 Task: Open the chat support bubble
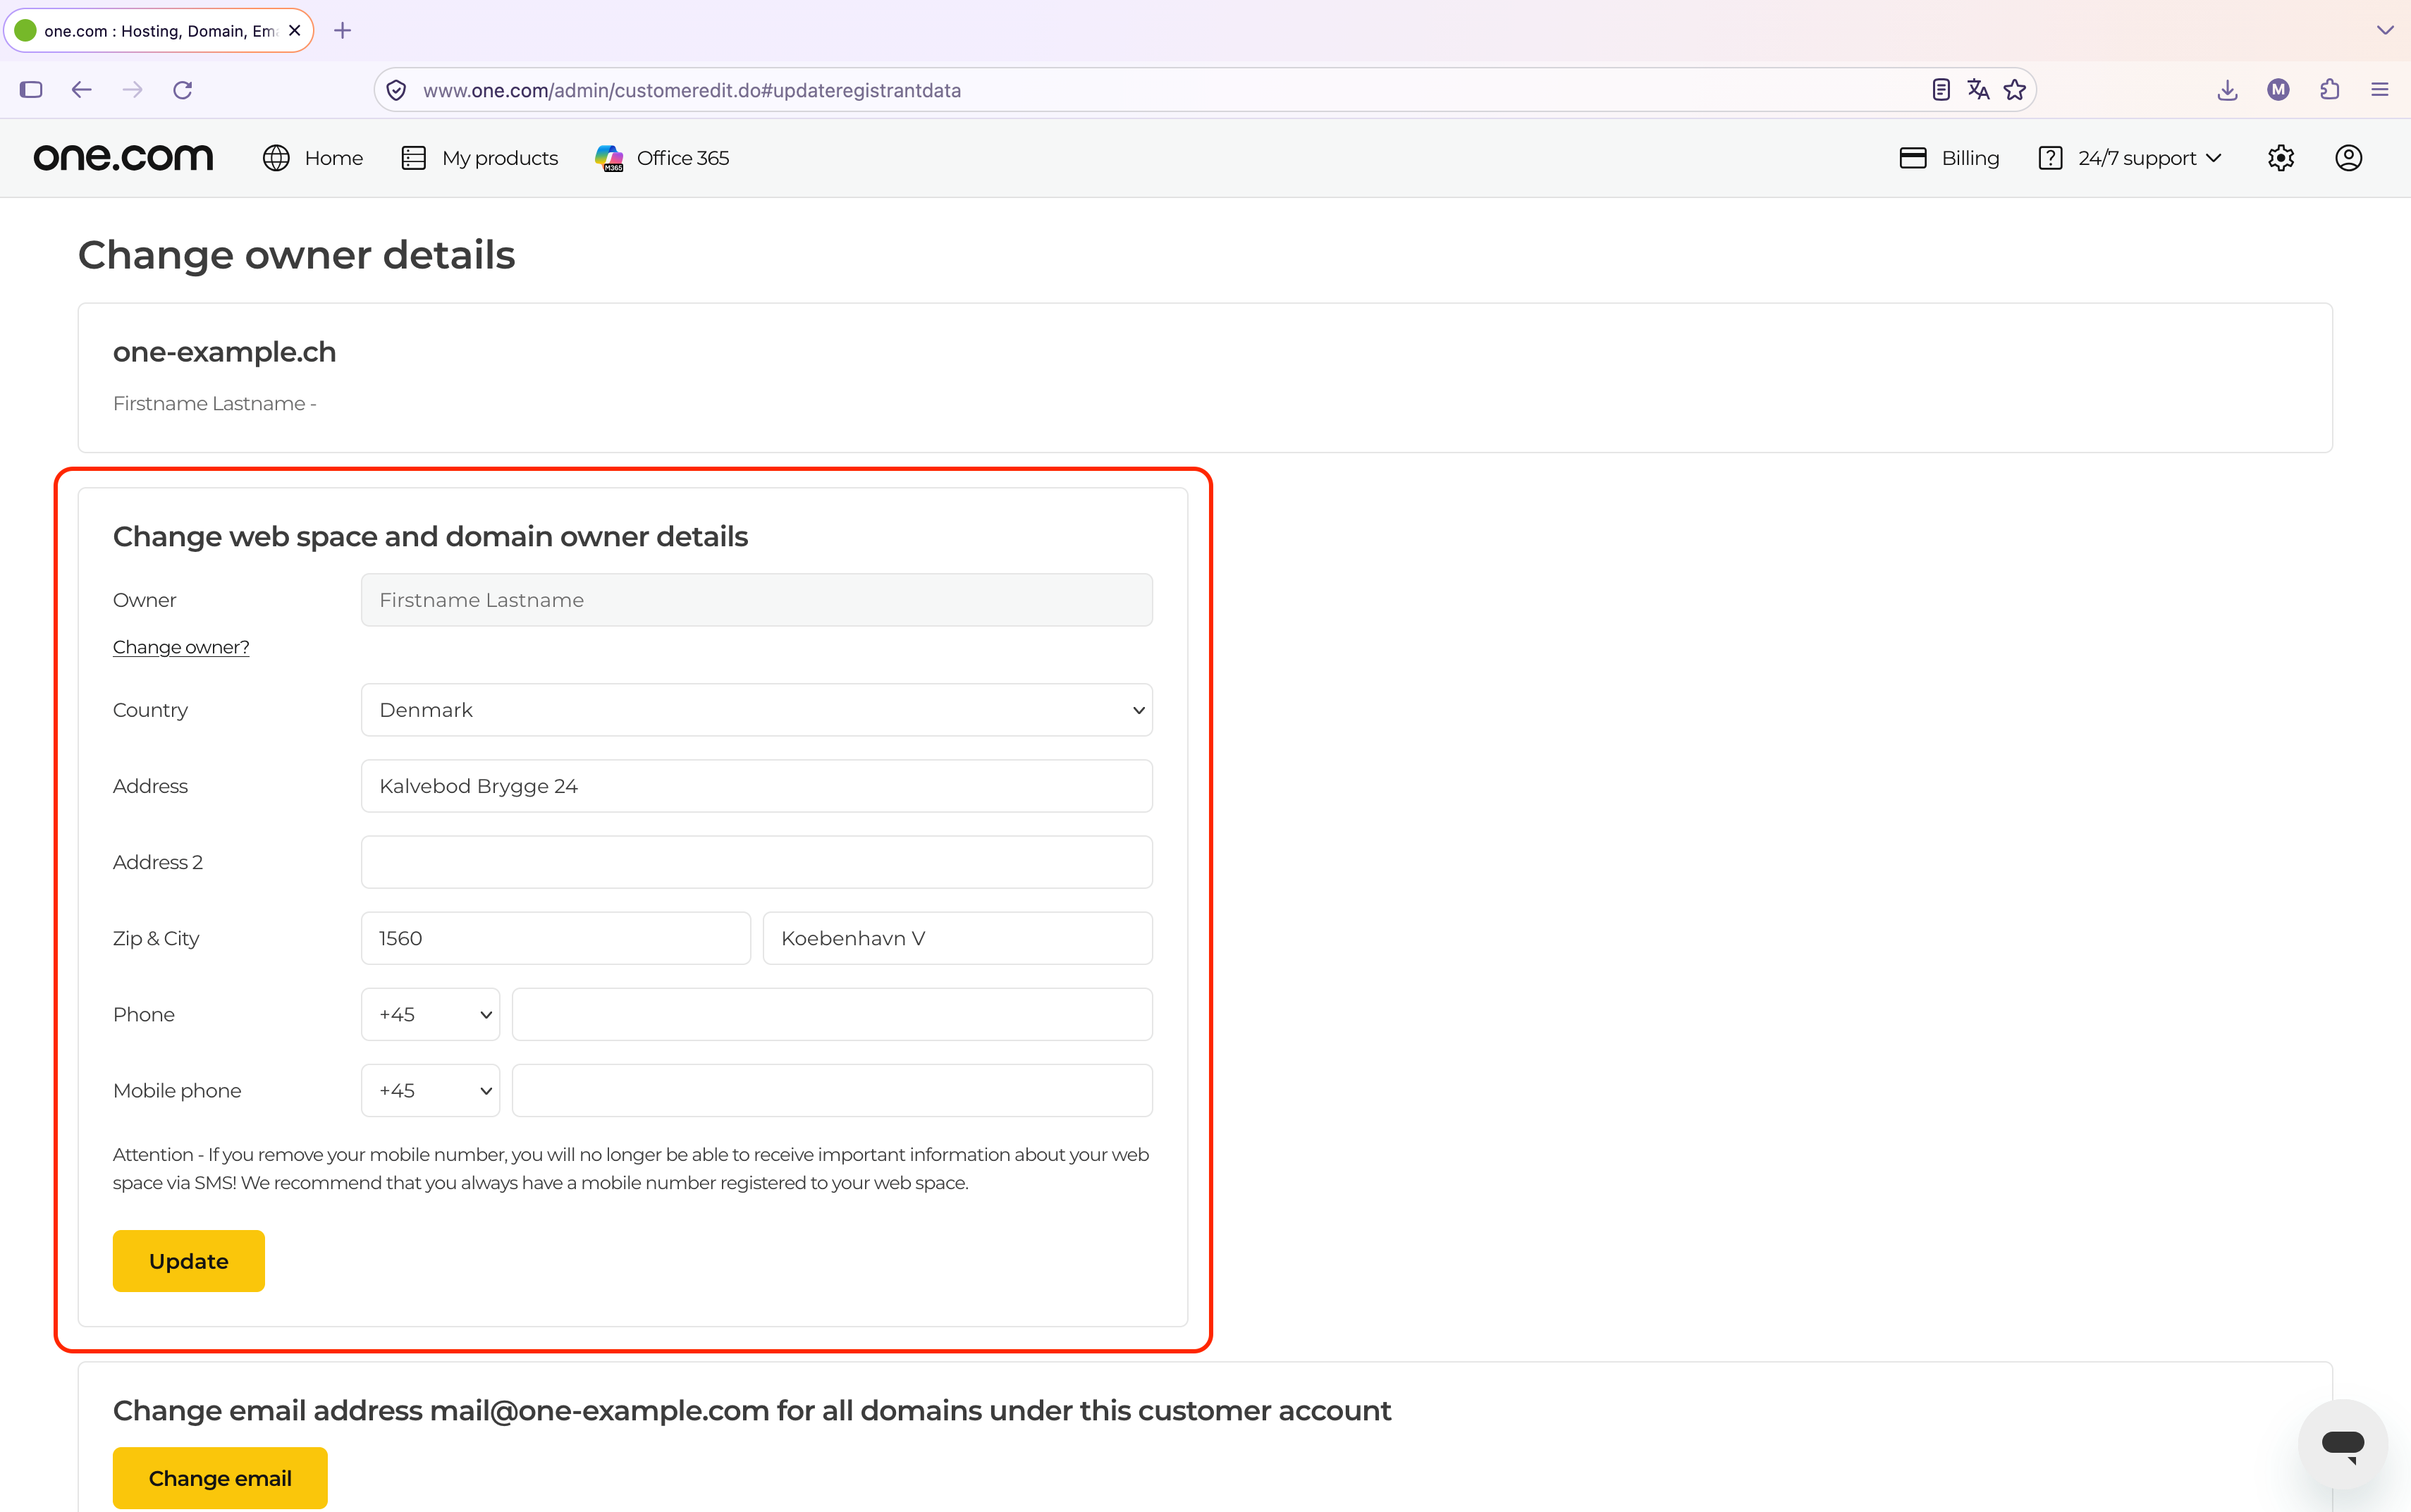point(2343,1444)
